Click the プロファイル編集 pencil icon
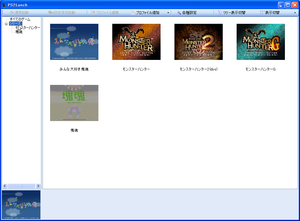 point(93,13)
